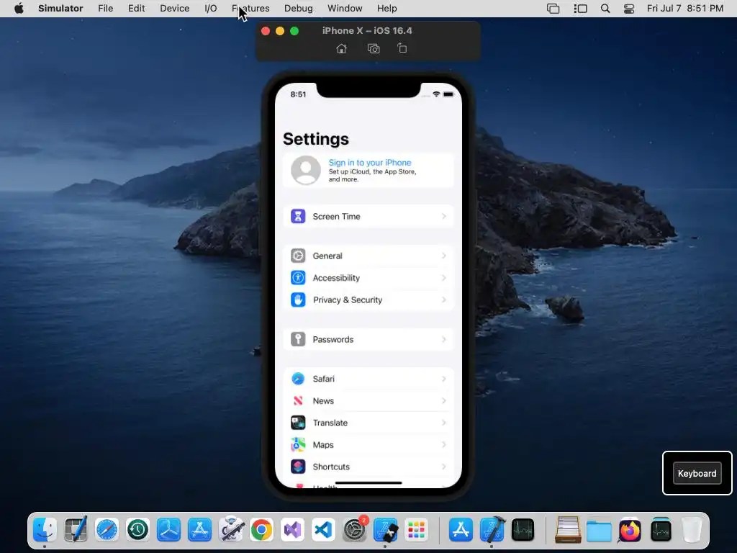Launch Safari from the Dock
Screen dimensions: 737x553
pos(107,530)
